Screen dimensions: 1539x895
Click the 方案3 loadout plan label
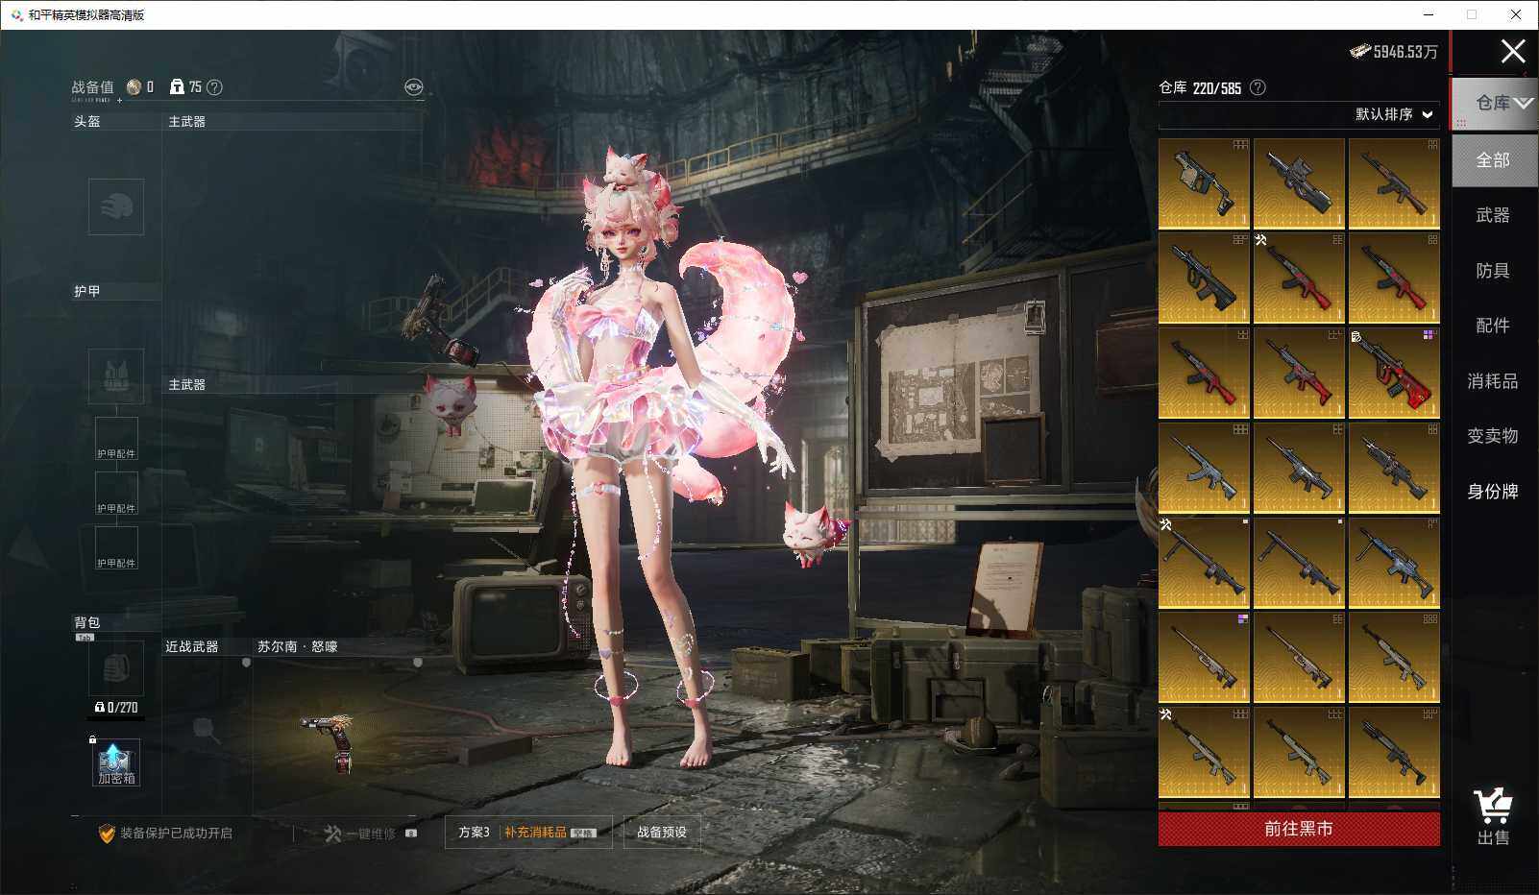tap(474, 833)
